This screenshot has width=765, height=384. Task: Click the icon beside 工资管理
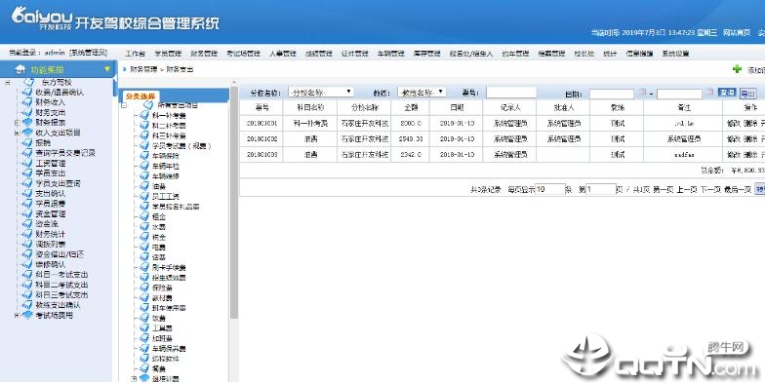coord(27,164)
